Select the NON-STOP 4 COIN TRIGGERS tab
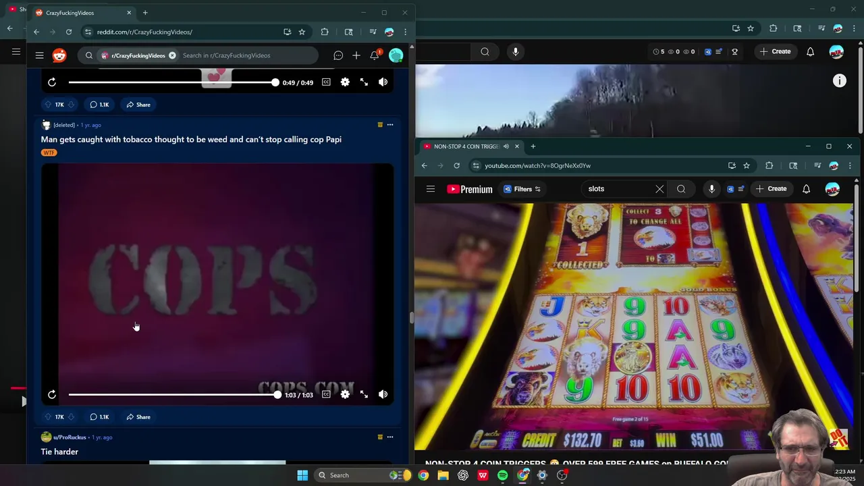 (470, 146)
